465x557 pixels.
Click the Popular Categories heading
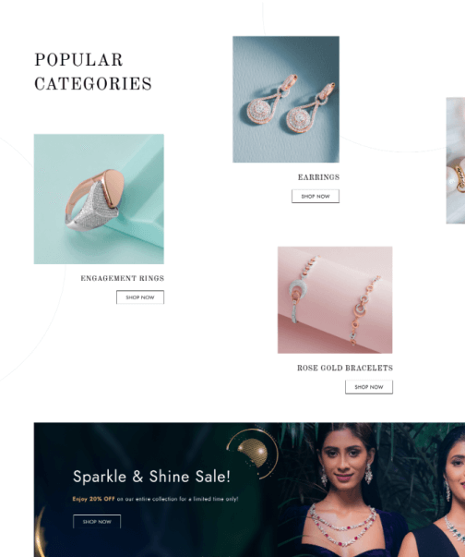(93, 72)
